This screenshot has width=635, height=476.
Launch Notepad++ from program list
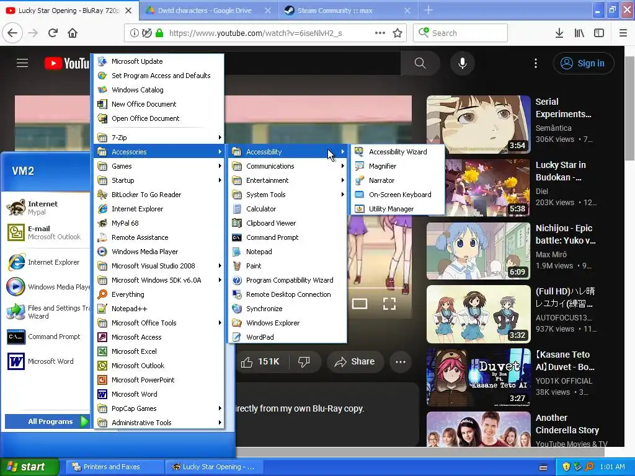pyautogui.click(x=159, y=309)
